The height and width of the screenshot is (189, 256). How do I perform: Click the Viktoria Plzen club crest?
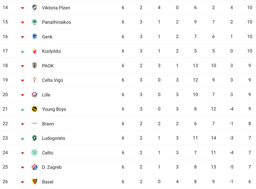tap(34, 8)
